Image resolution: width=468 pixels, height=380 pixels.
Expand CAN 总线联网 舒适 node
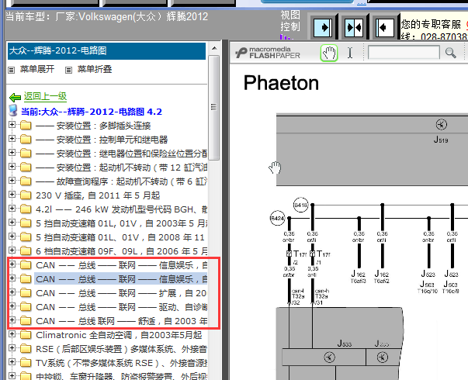pyautogui.click(x=12, y=320)
